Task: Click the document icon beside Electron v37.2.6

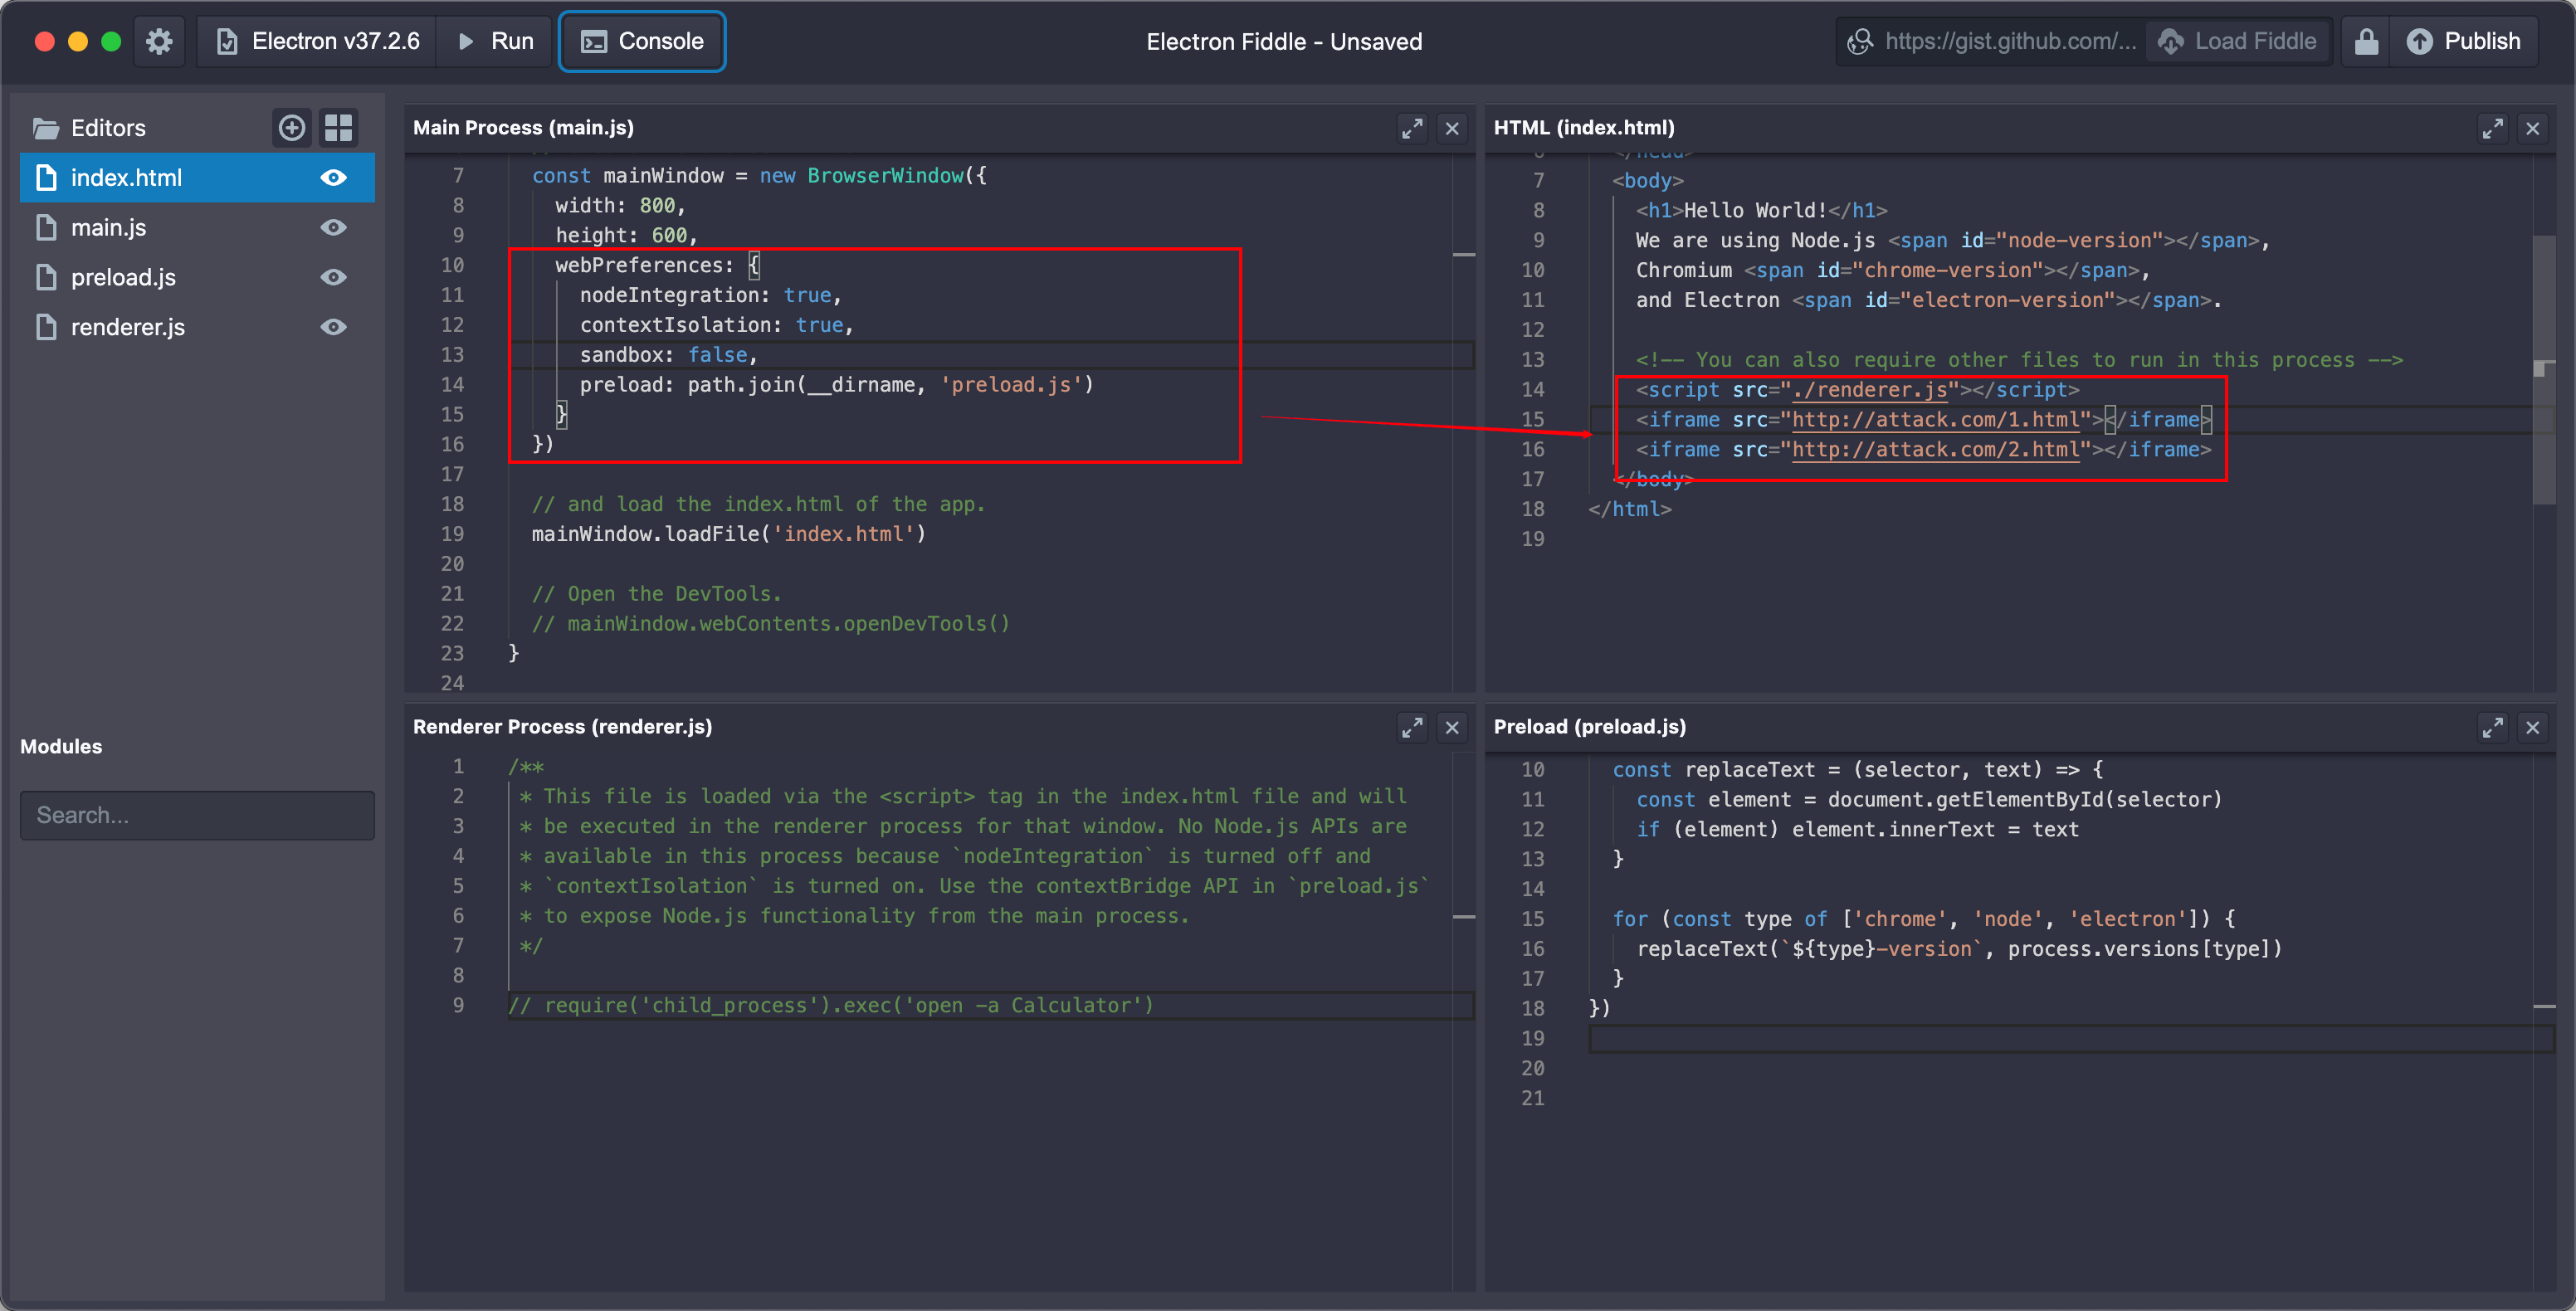Action: 227,41
